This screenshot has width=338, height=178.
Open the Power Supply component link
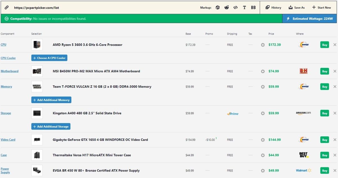(x=5, y=171)
